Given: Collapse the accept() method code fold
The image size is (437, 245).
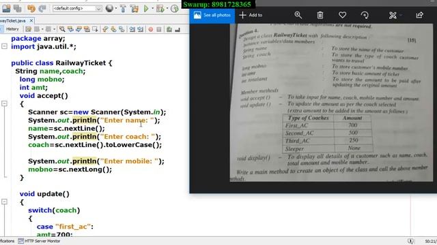Looking at the screenshot, I should click(4, 103).
